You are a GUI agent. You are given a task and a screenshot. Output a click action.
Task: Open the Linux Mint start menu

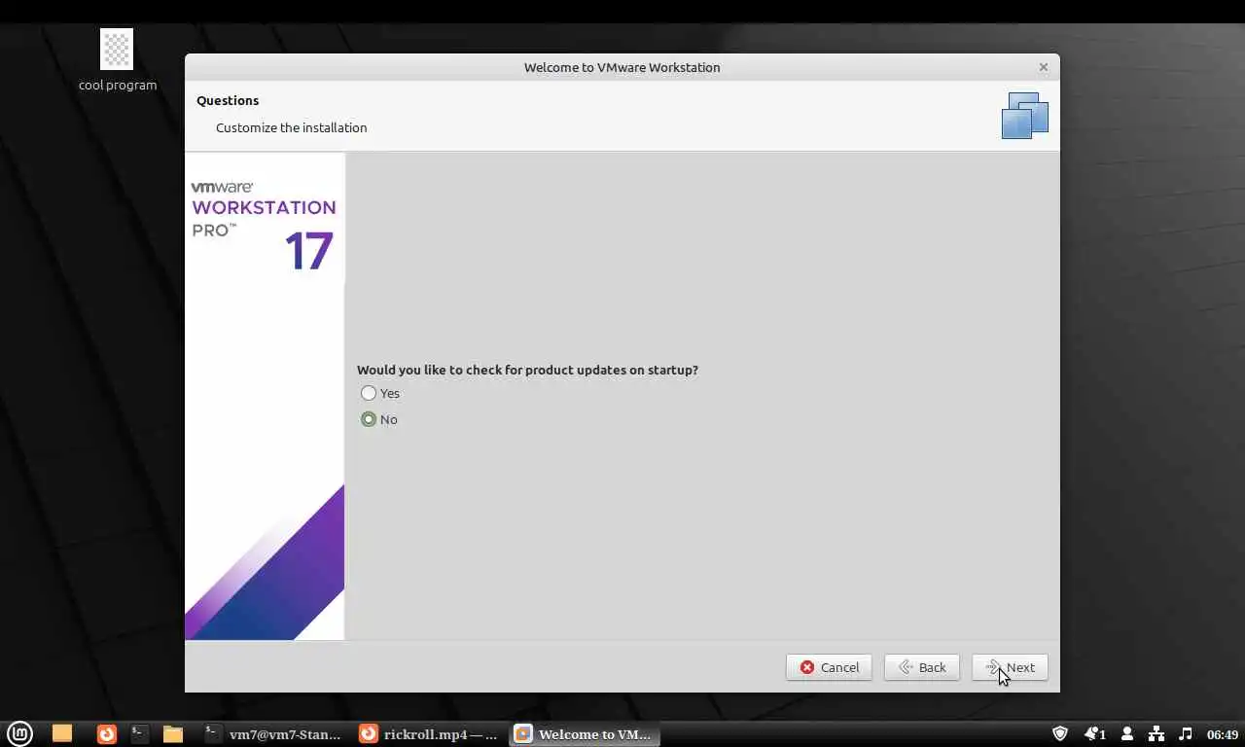(x=19, y=733)
